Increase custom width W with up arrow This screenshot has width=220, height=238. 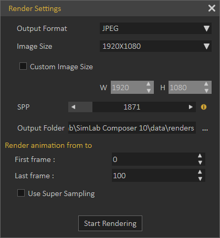(x=149, y=84)
